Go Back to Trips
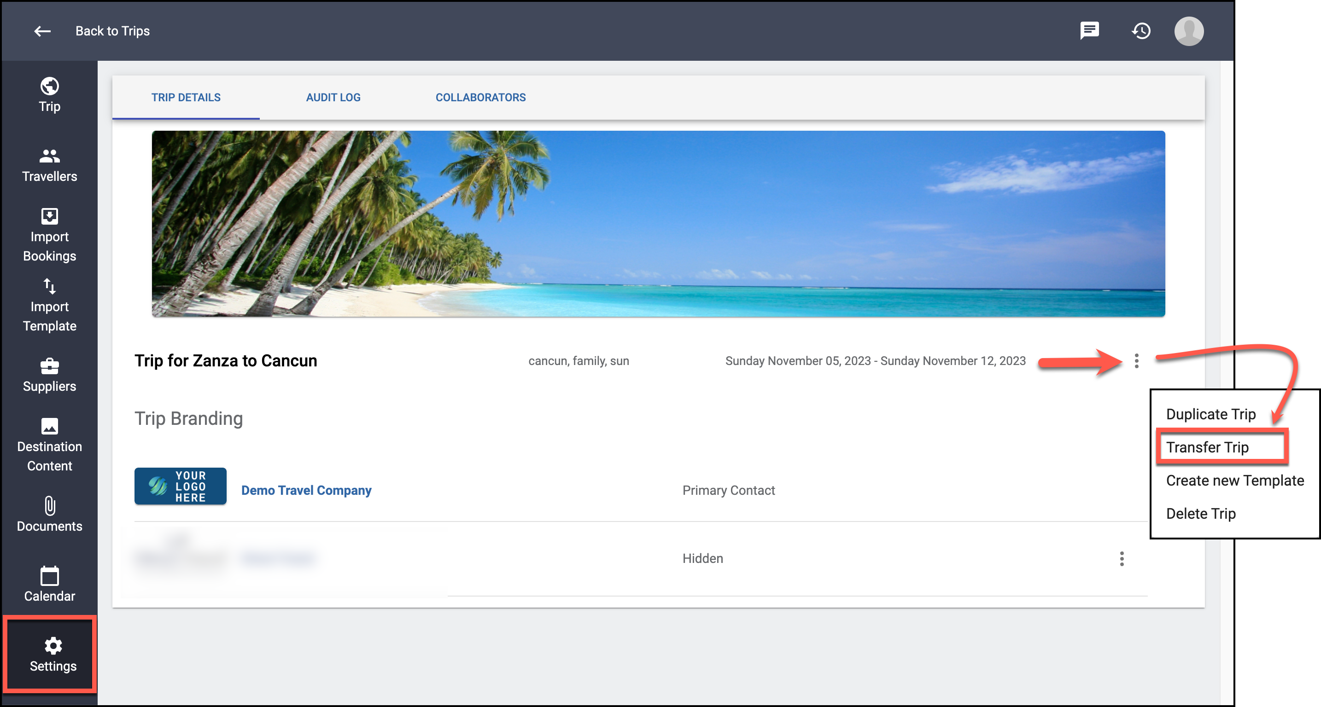 pos(112,31)
